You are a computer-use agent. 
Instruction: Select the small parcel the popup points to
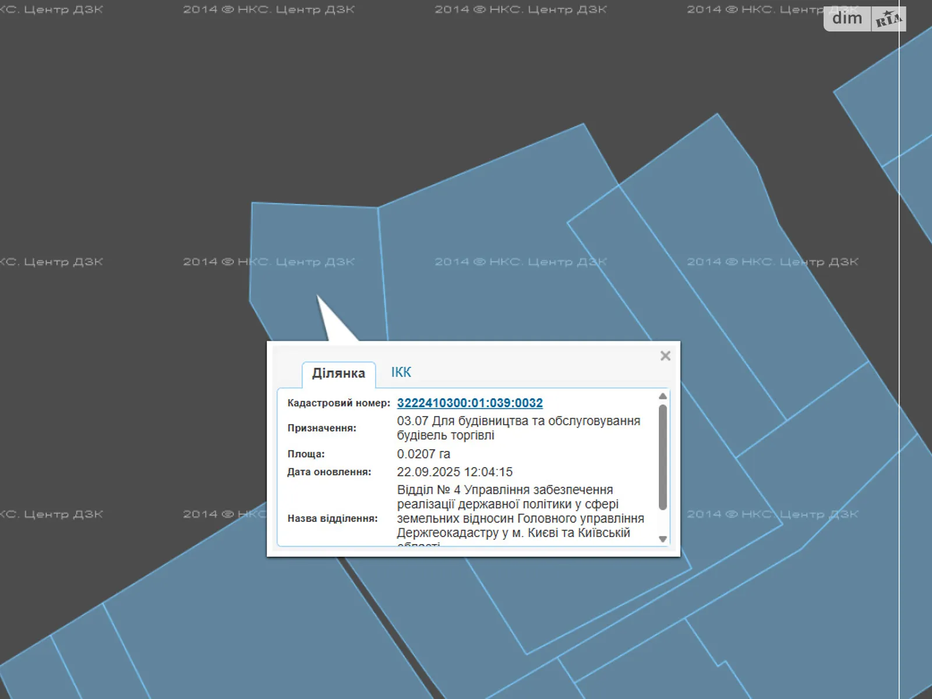[x=315, y=250]
